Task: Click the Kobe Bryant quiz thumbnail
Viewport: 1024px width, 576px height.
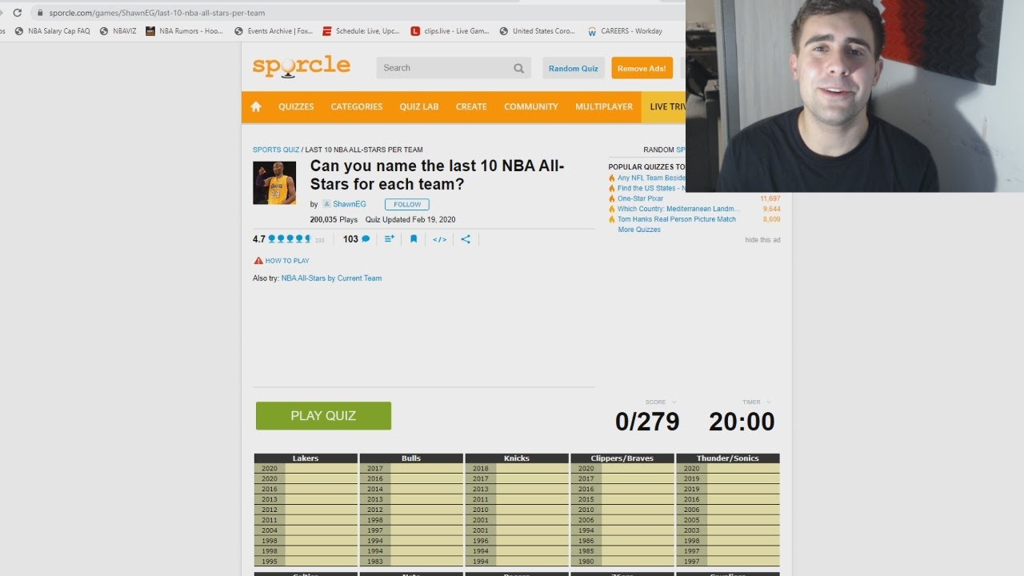Action: coord(274,183)
